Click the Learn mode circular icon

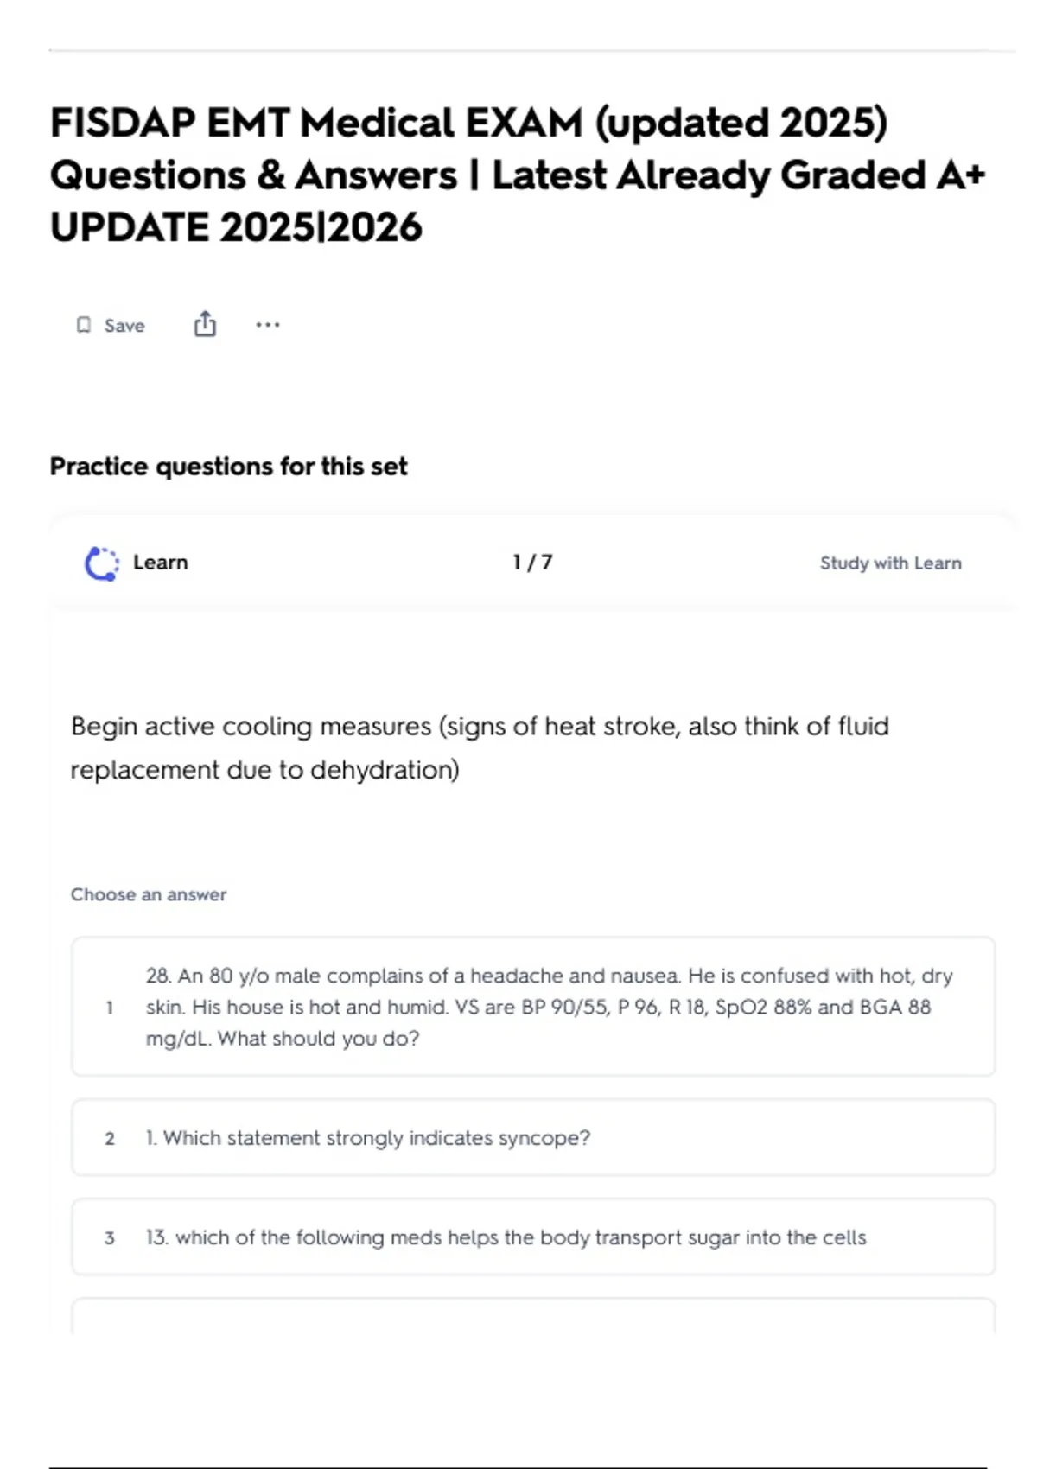(x=102, y=563)
